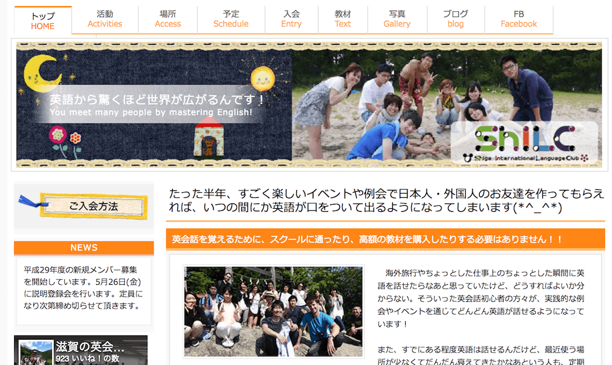Switch to the Text materials tab

pyautogui.click(x=343, y=19)
